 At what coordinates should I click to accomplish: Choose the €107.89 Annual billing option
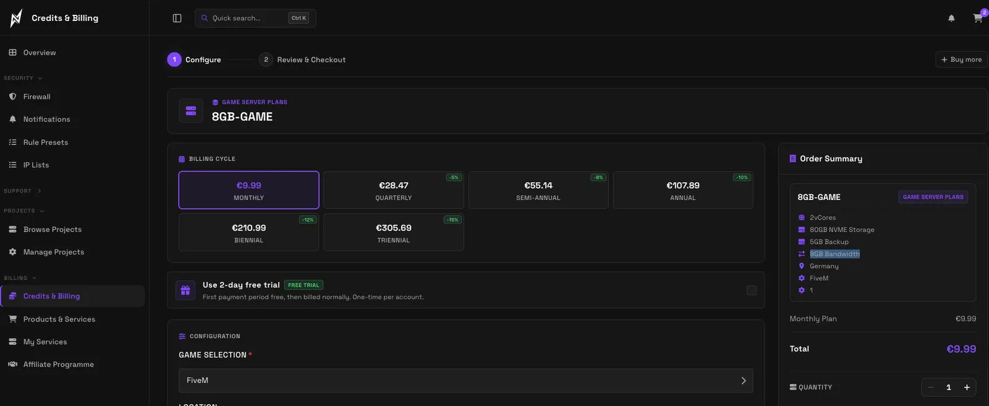point(683,190)
